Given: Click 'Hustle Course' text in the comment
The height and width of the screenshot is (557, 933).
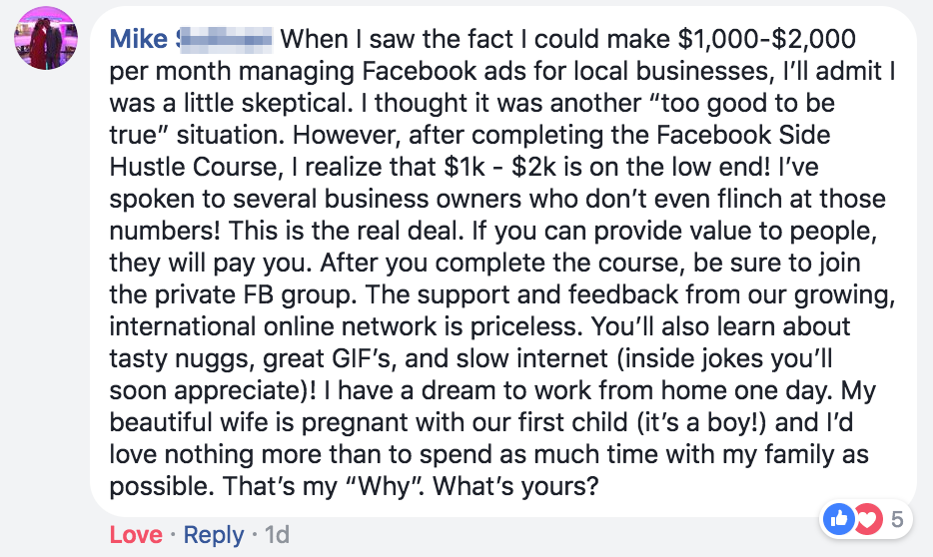Looking at the screenshot, I should [194, 167].
